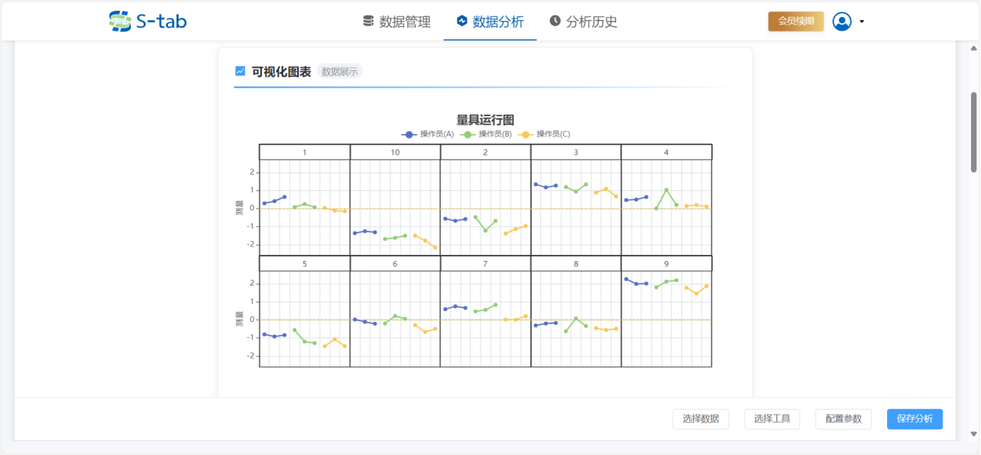The width and height of the screenshot is (981, 455).
Task: Click the 保存分析 button
Action: [x=914, y=419]
